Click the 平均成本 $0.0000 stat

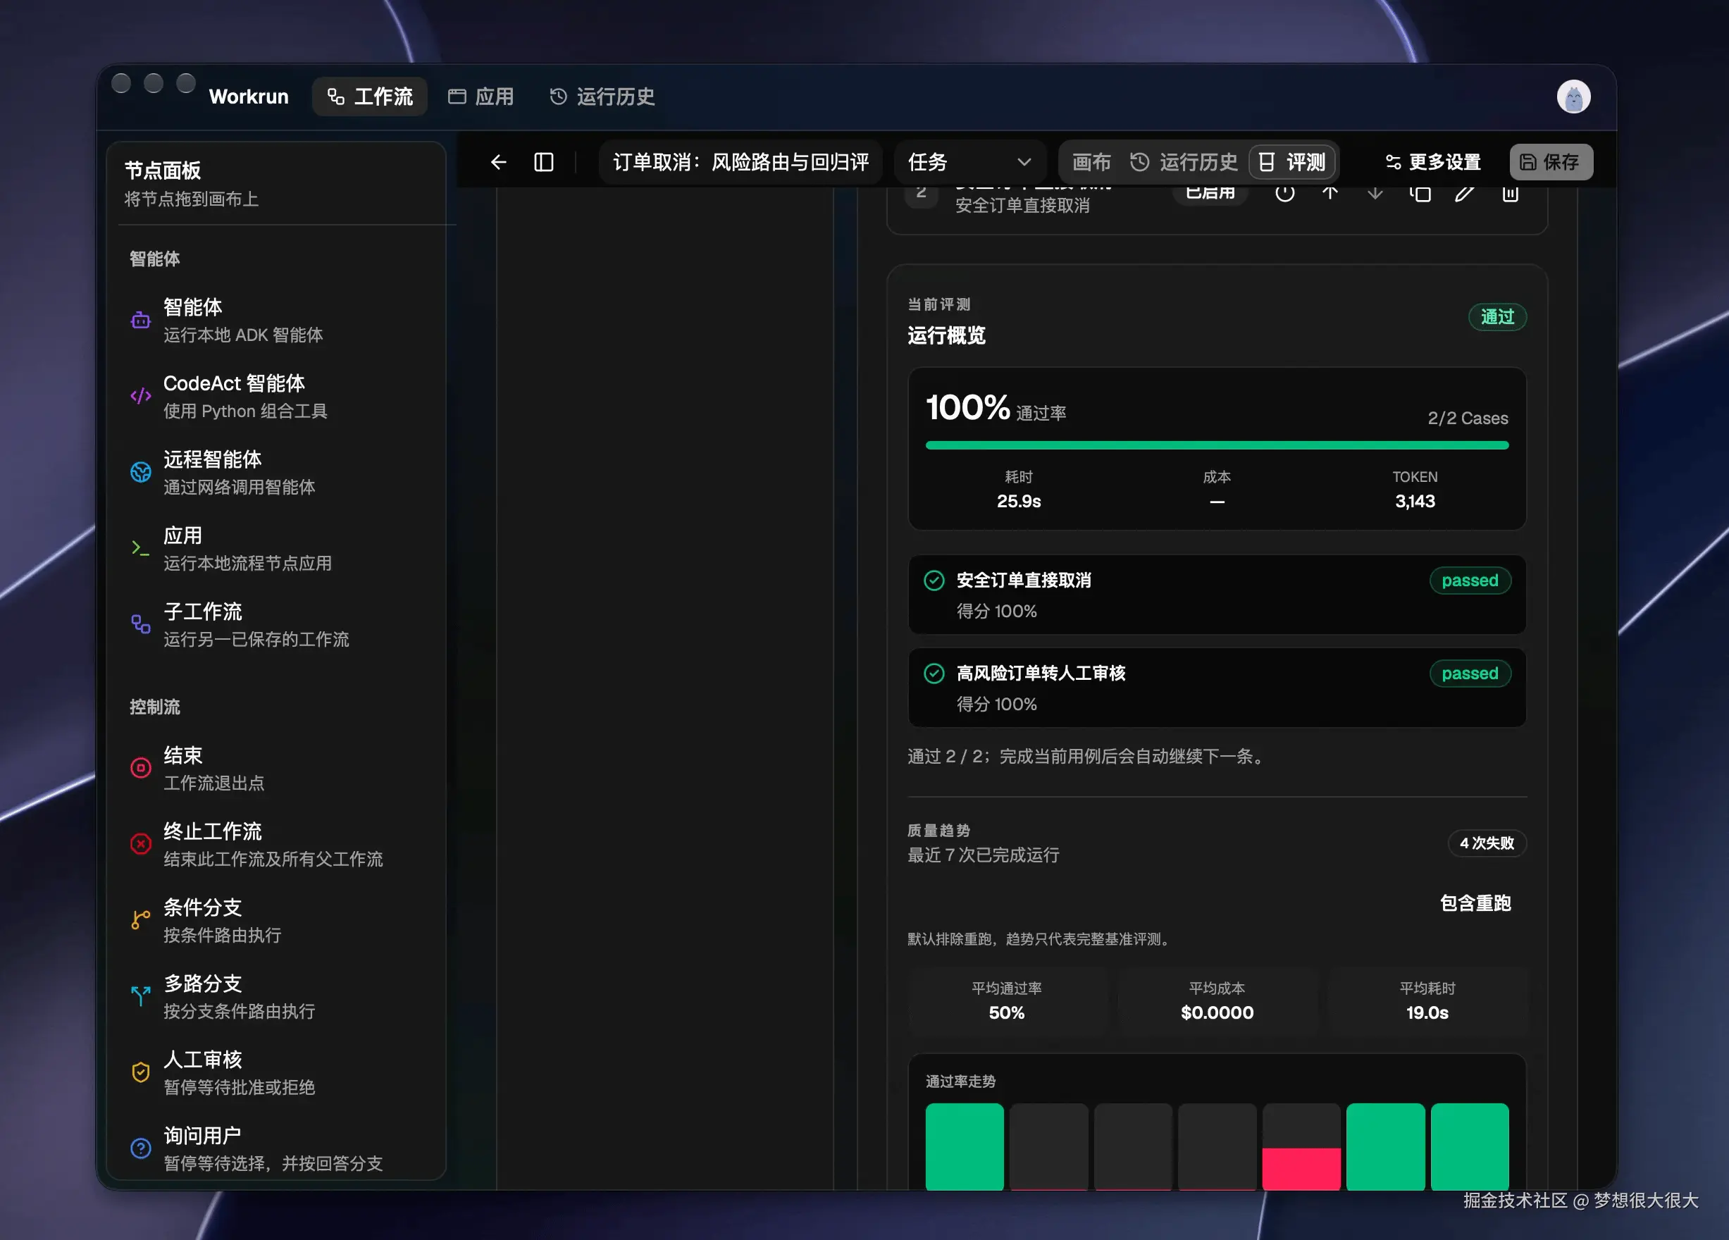tap(1217, 1001)
